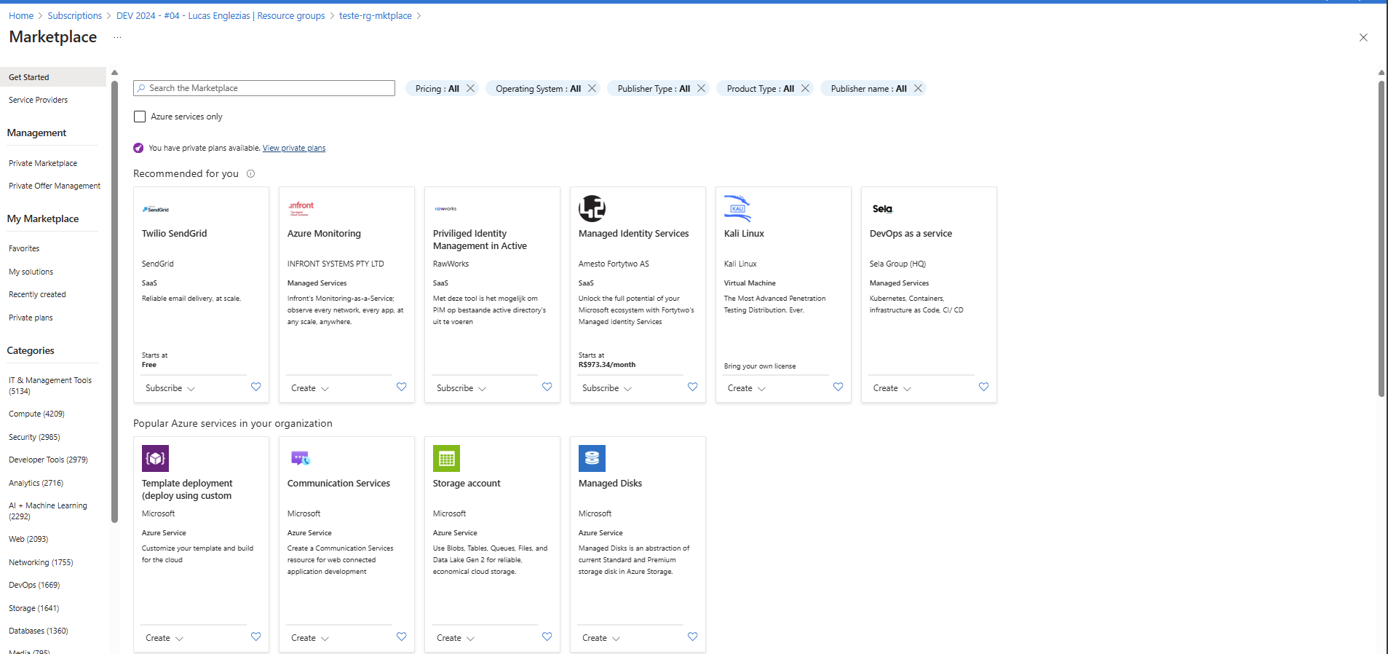Favorite Communication Services card heart icon

(x=401, y=637)
